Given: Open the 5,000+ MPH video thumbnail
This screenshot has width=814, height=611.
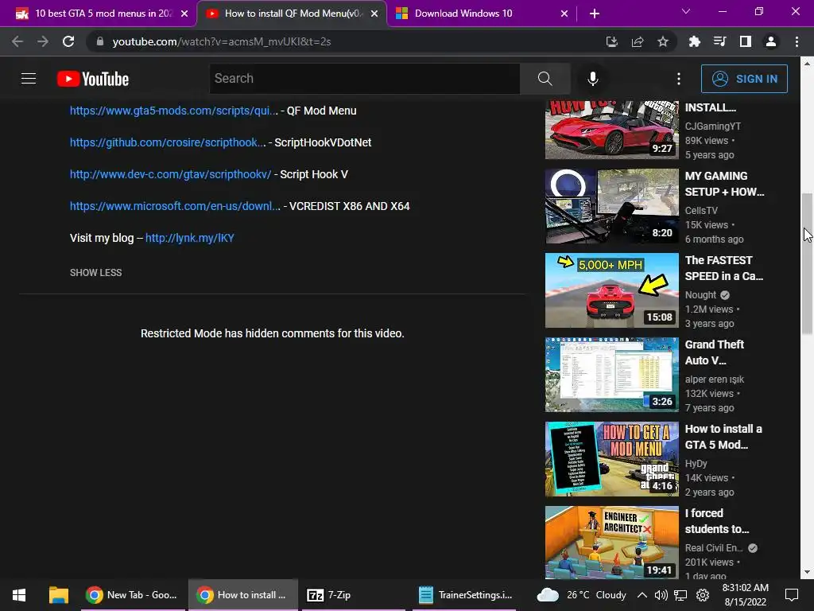Looking at the screenshot, I should (x=611, y=290).
